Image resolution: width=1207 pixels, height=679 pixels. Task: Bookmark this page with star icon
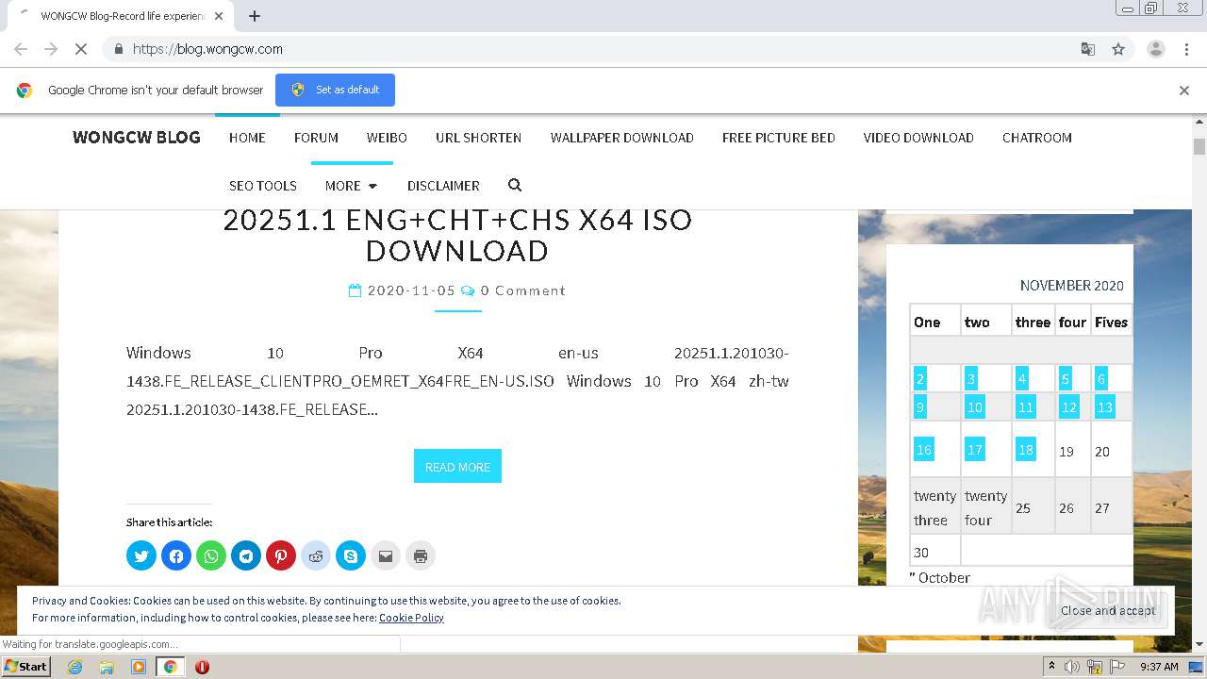[1118, 49]
